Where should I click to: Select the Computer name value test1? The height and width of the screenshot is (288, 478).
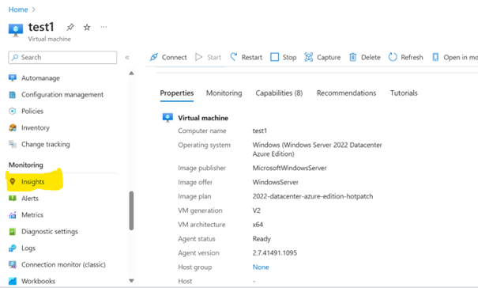tap(259, 131)
